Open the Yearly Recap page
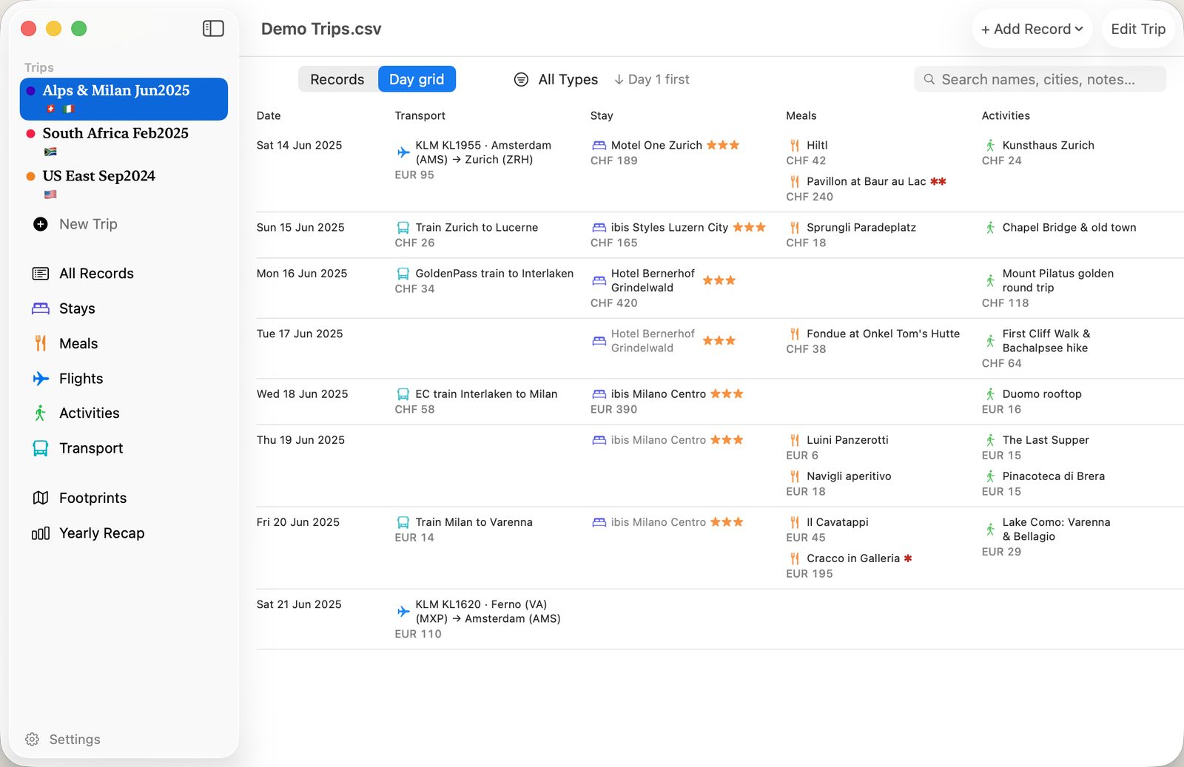Viewport: 1184px width, 767px height. (x=101, y=533)
